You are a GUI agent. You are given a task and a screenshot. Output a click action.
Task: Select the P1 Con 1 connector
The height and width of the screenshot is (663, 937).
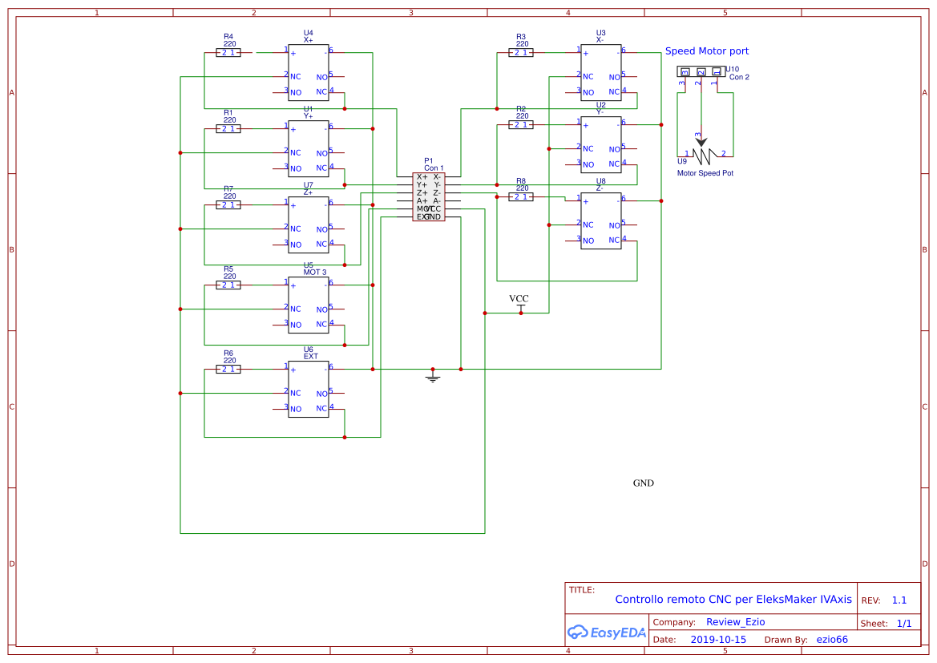pos(429,196)
